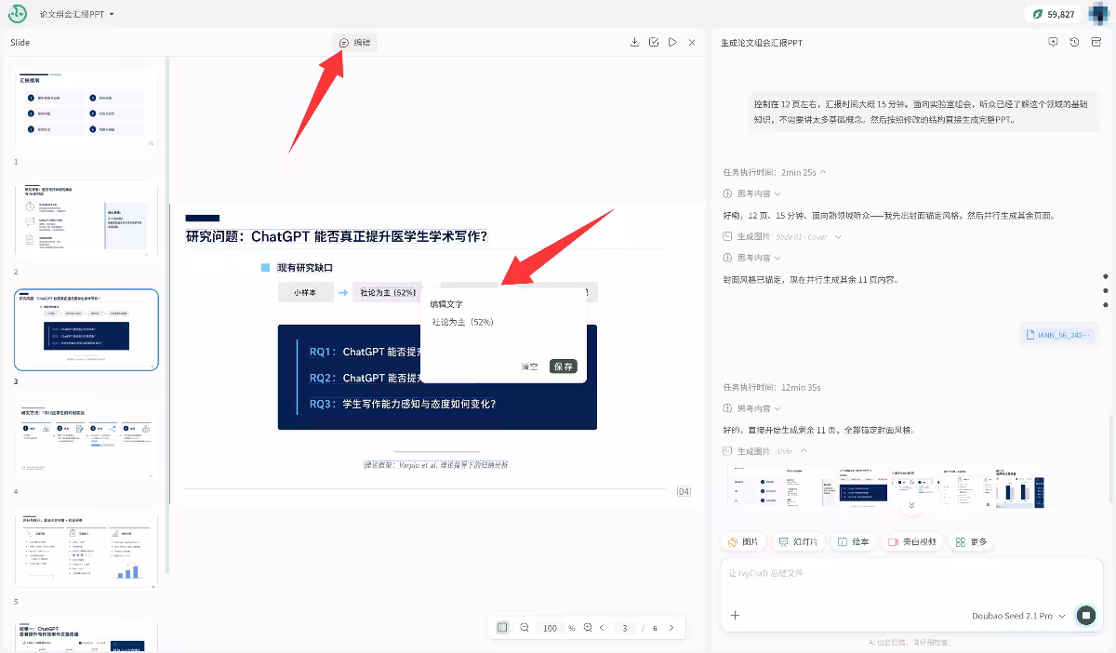Zoom out with the minus magnifier icon
Viewport: 1116px width, 653px height.
(x=525, y=628)
